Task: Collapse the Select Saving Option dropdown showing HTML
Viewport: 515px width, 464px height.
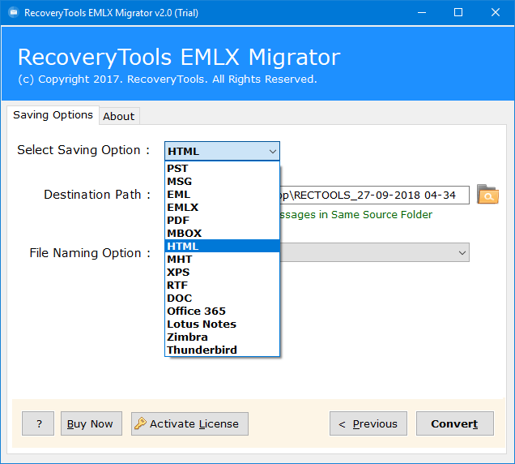Action: pos(222,152)
